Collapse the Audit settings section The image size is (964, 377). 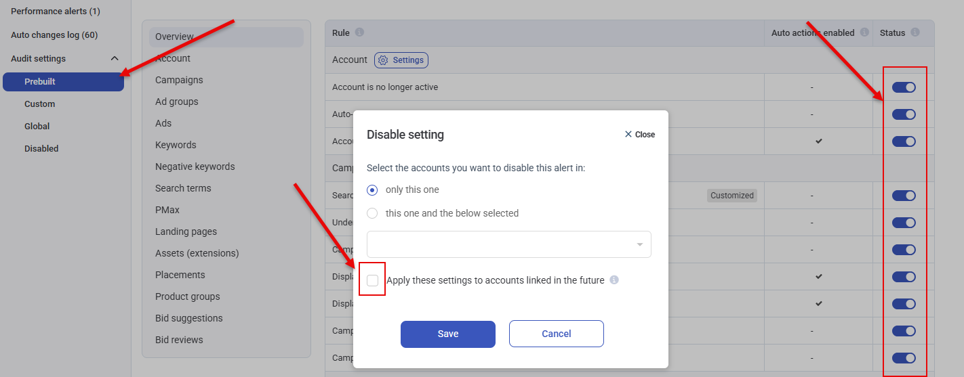point(115,59)
